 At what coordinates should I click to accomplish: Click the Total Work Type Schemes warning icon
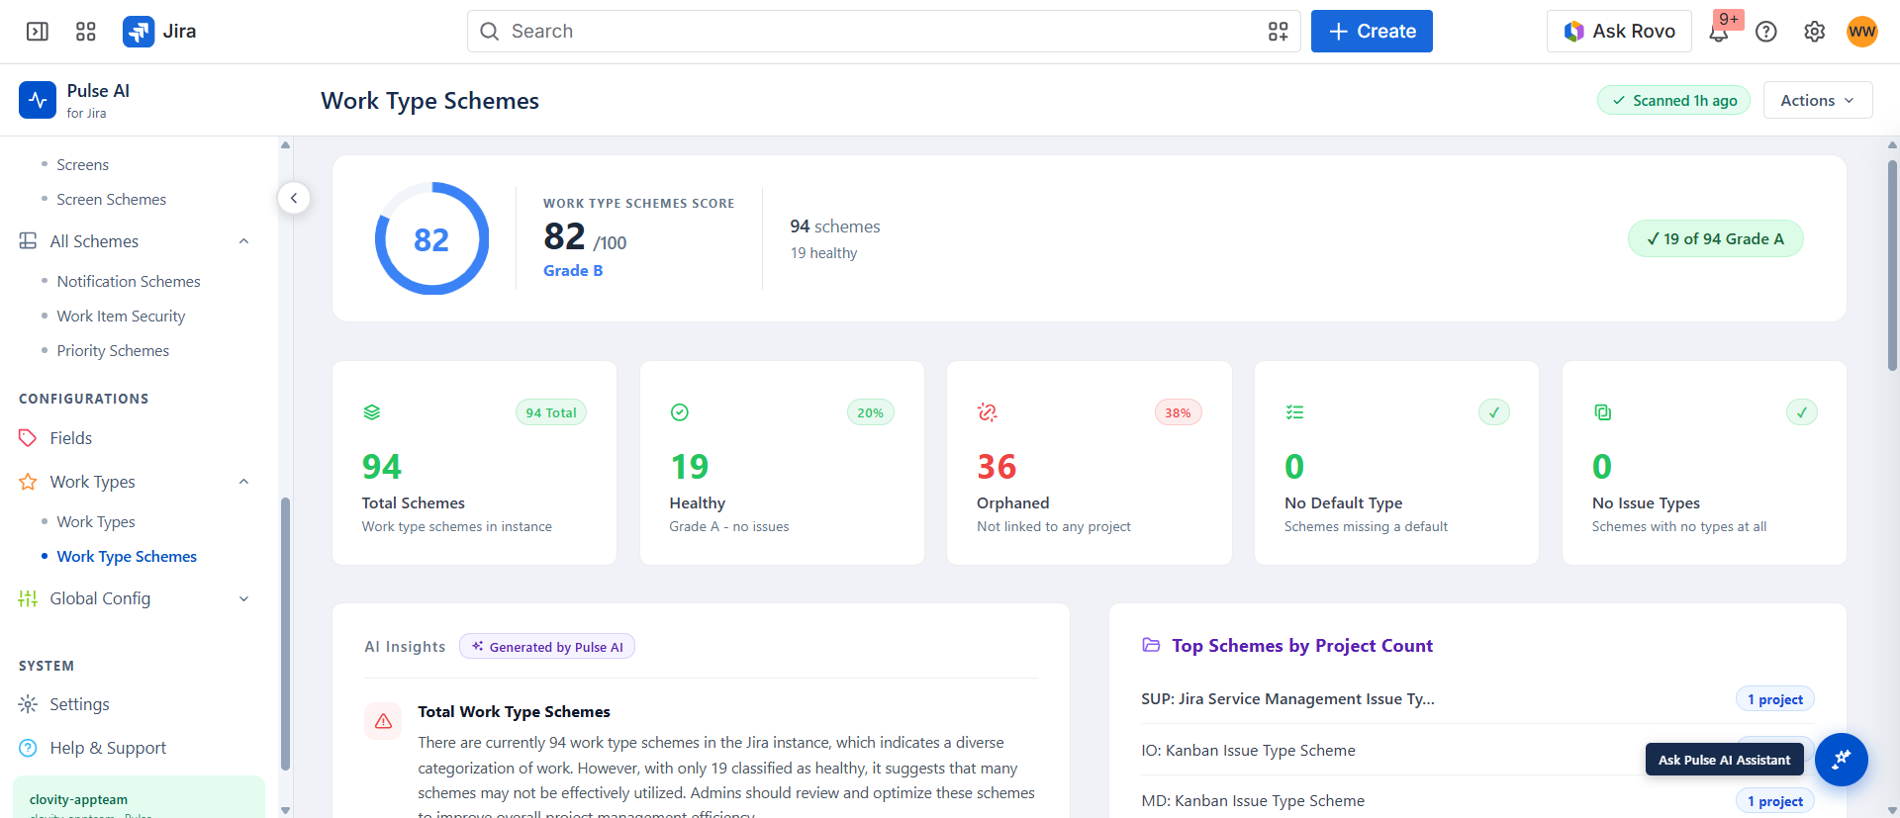pyautogui.click(x=383, y=722)
